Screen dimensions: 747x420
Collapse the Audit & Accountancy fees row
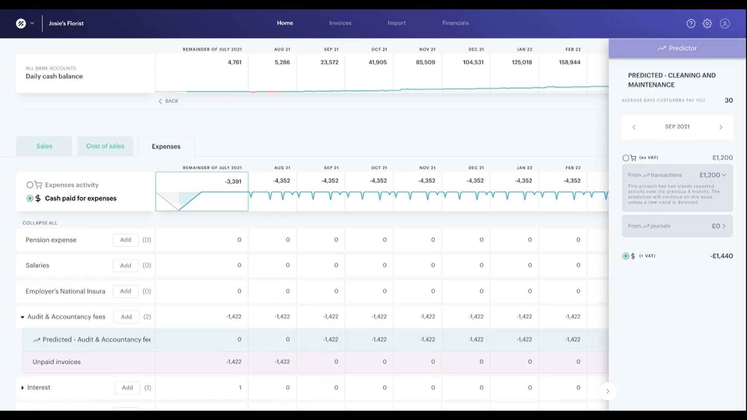pyautogui.click(x=22, y=317)
